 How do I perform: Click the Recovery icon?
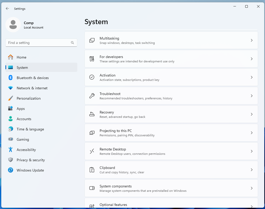92,114
